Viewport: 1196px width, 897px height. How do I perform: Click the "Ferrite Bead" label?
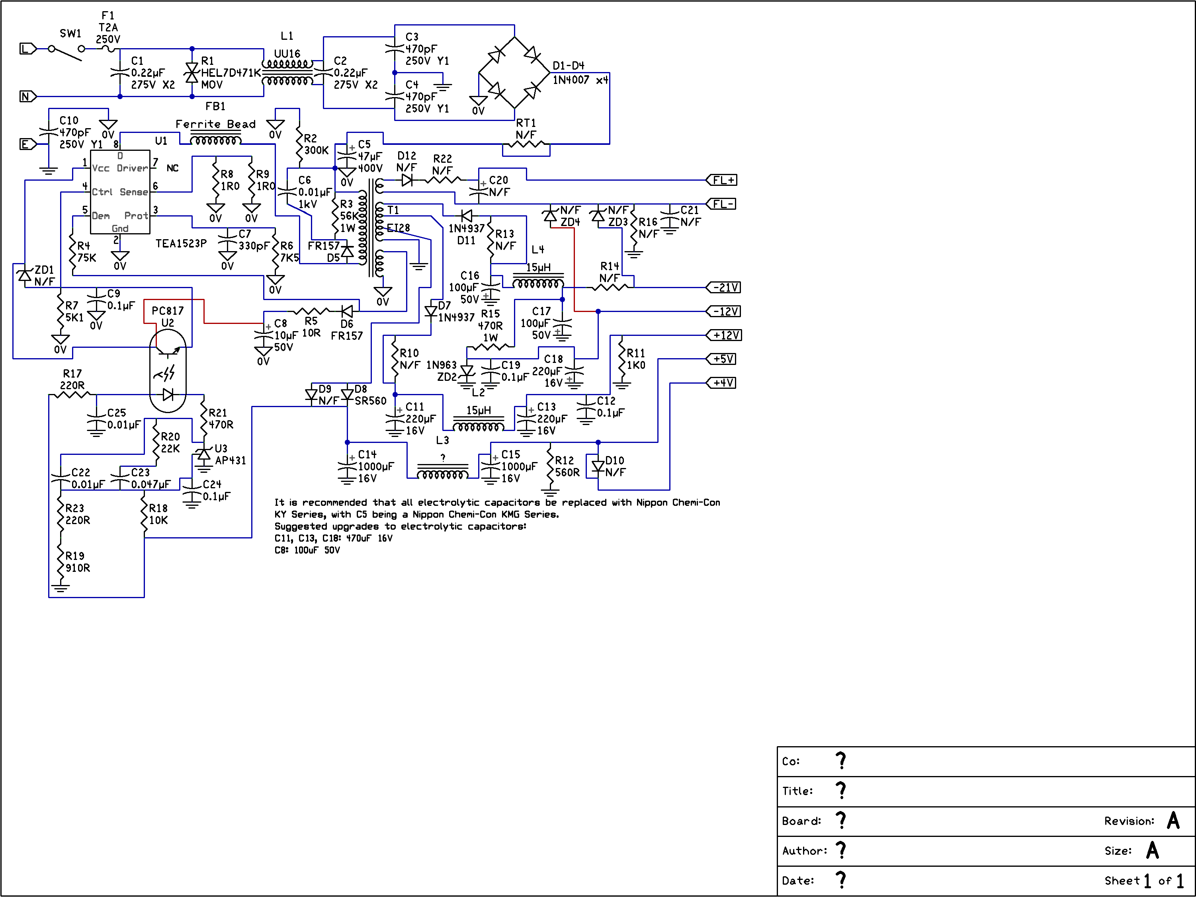point(216,124)
